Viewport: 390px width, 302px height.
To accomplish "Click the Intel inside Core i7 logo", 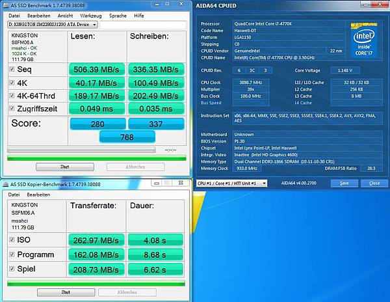I will (x=364, y=40).
